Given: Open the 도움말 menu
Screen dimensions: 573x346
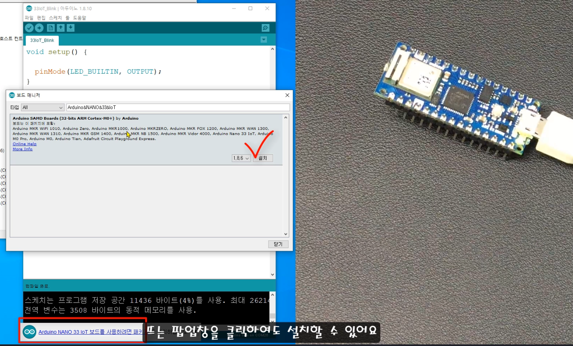Looking at the screenshot, I should point(80,18).
